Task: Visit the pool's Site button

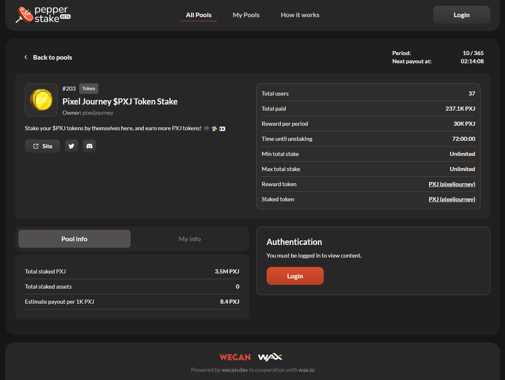Action: tap(42, 146)
